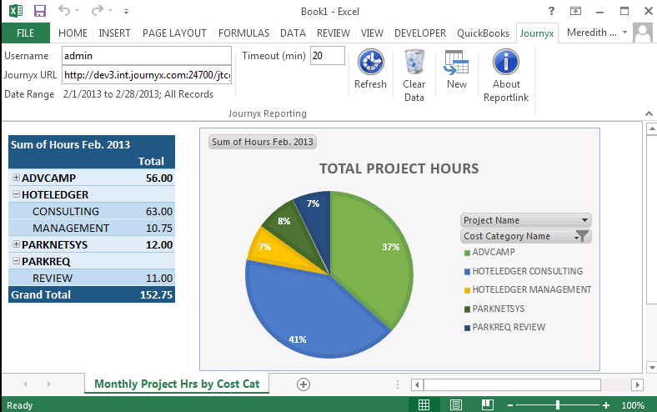The height and width of the screenshot is (412, 657).
Task: Click the previous sheet navigation arrow
Action: coord(25,384)
